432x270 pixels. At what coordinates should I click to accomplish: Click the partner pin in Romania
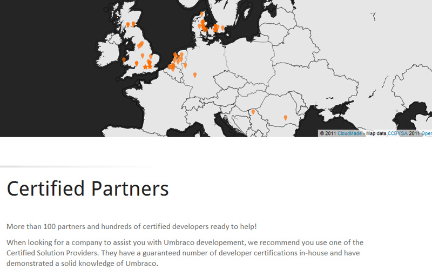[286, 118]
